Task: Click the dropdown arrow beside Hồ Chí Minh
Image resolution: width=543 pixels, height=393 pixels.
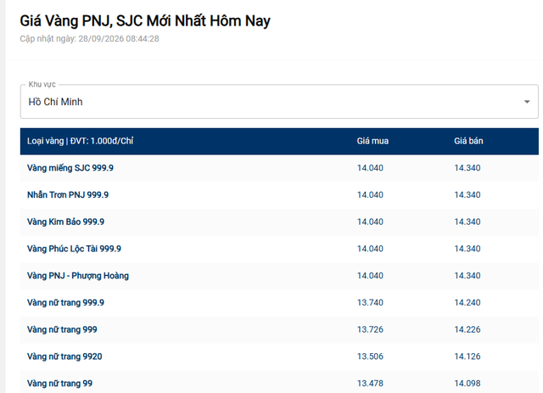Action: coord(527,102)
